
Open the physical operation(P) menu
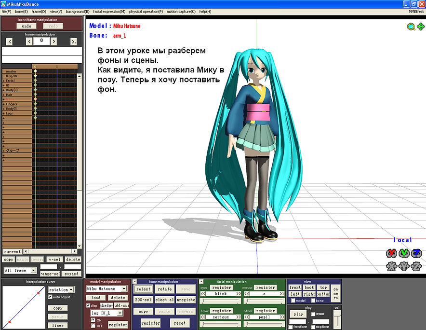pos(146,12)
